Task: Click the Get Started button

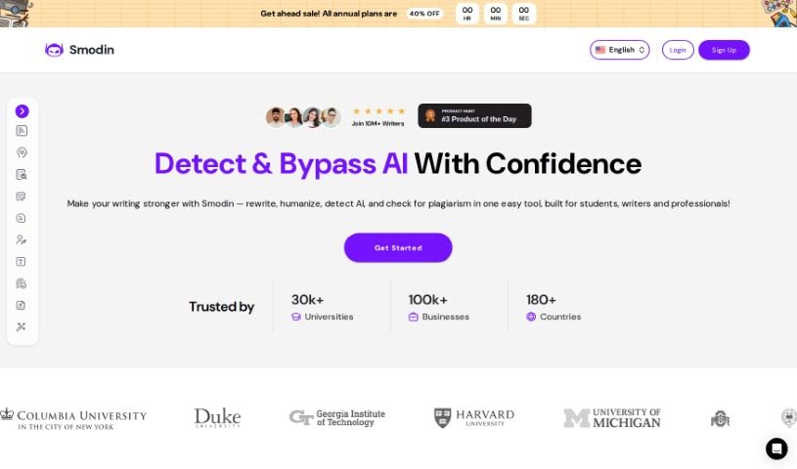Action: coord(398,248)
